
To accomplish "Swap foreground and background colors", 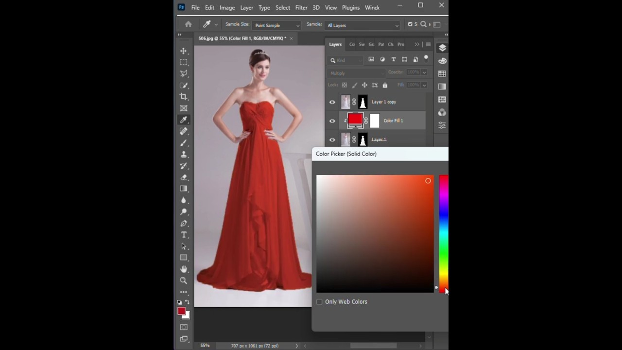I will [187, 302].
